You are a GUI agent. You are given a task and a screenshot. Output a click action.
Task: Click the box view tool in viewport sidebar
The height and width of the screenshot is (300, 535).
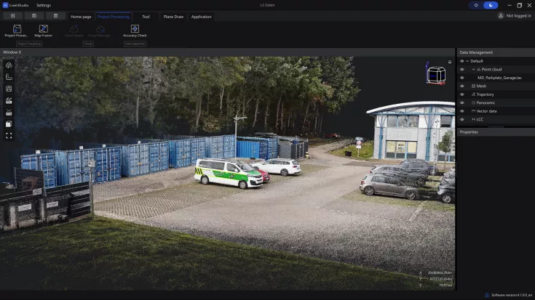[9, 124]
